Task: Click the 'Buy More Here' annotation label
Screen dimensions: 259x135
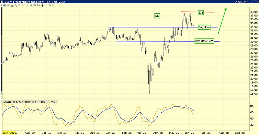Action: tap(204, 41)
